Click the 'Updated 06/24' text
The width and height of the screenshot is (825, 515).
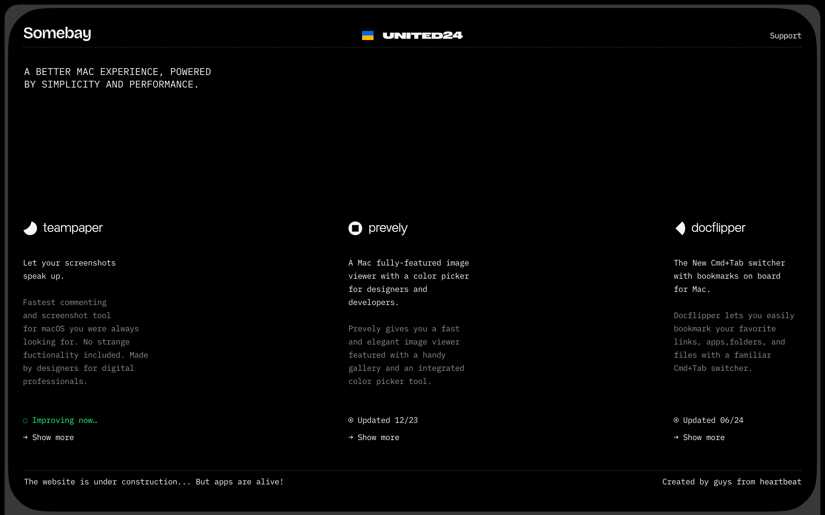pyautogui.click(x=713, y=420)
